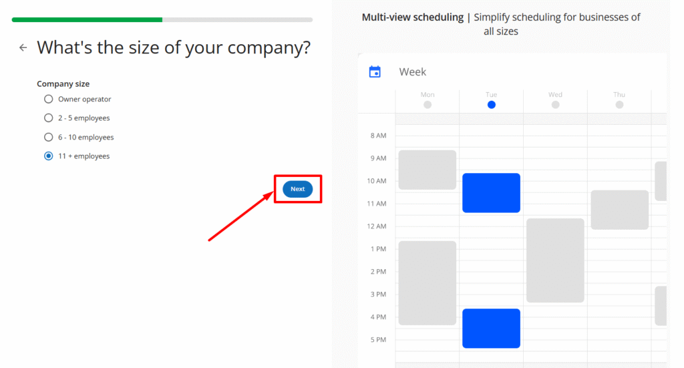684x368 pixels.
Task: Select the Owner operator option
Action: pyautogui.click(x=48, y=99)
